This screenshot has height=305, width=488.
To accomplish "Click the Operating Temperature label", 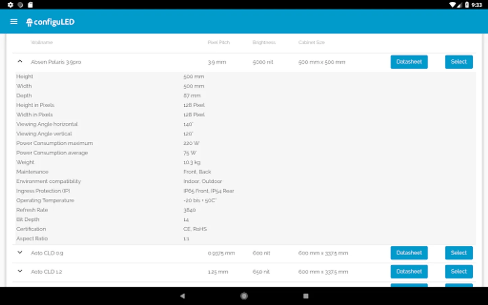I will [x=45, y=200].
